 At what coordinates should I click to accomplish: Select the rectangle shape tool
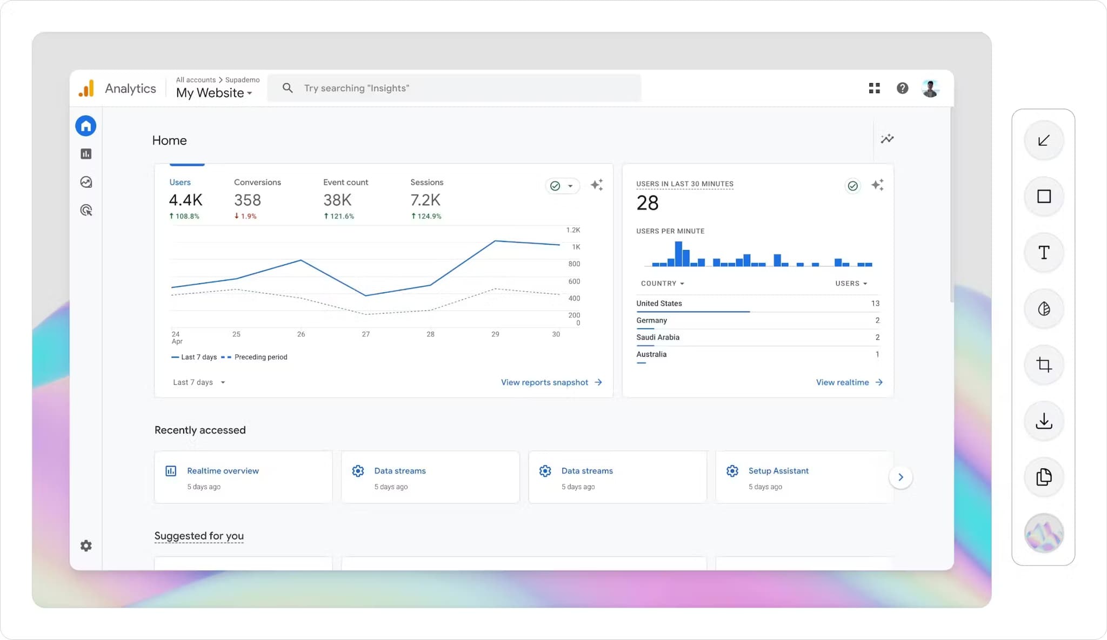tap(1044, 197)
